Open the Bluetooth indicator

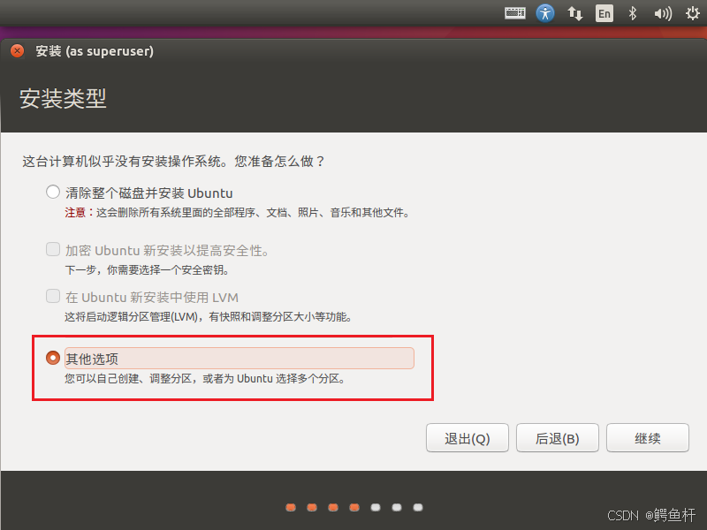633,13
